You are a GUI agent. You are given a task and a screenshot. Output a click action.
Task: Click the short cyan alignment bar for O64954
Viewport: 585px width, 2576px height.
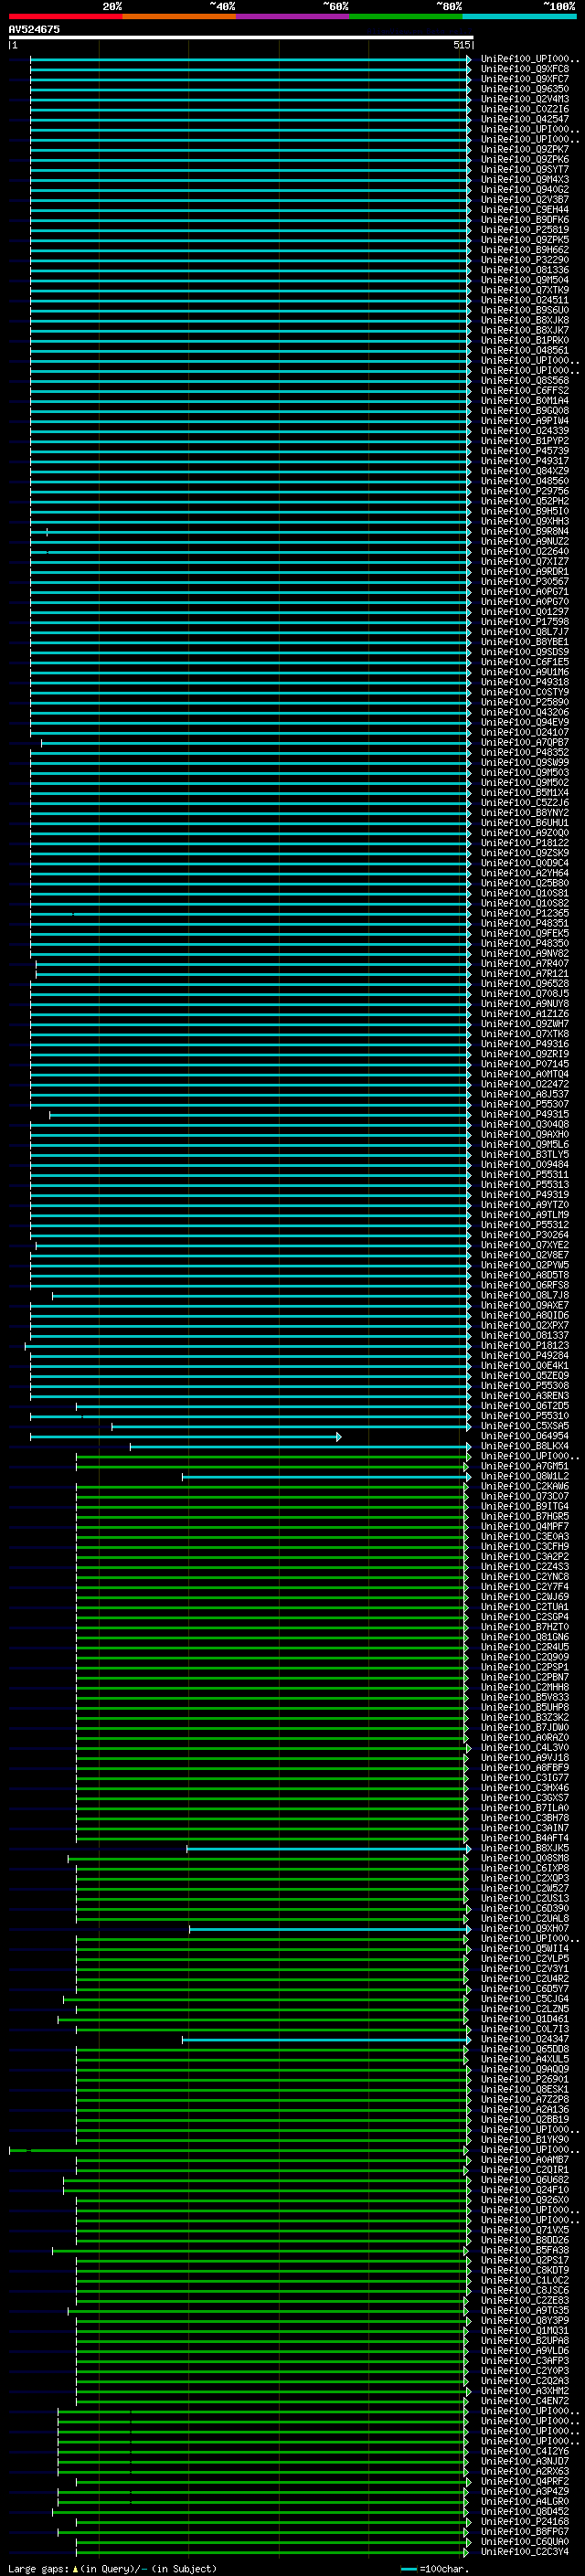coord(185,1436)
